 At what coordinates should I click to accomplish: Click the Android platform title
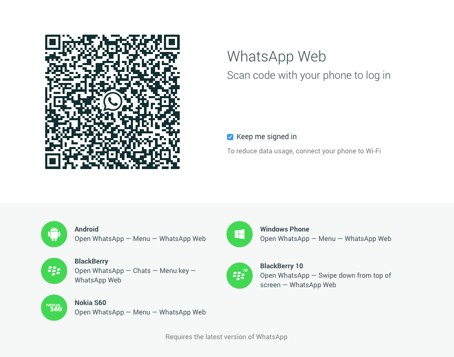point(87,229)
